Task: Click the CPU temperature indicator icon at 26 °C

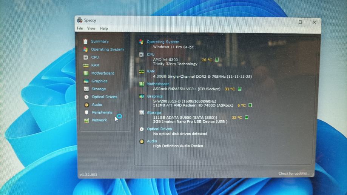Action: pyautogui.click(x=217, y=60)
